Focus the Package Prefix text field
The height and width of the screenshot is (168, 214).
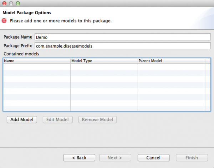(122, 46)
